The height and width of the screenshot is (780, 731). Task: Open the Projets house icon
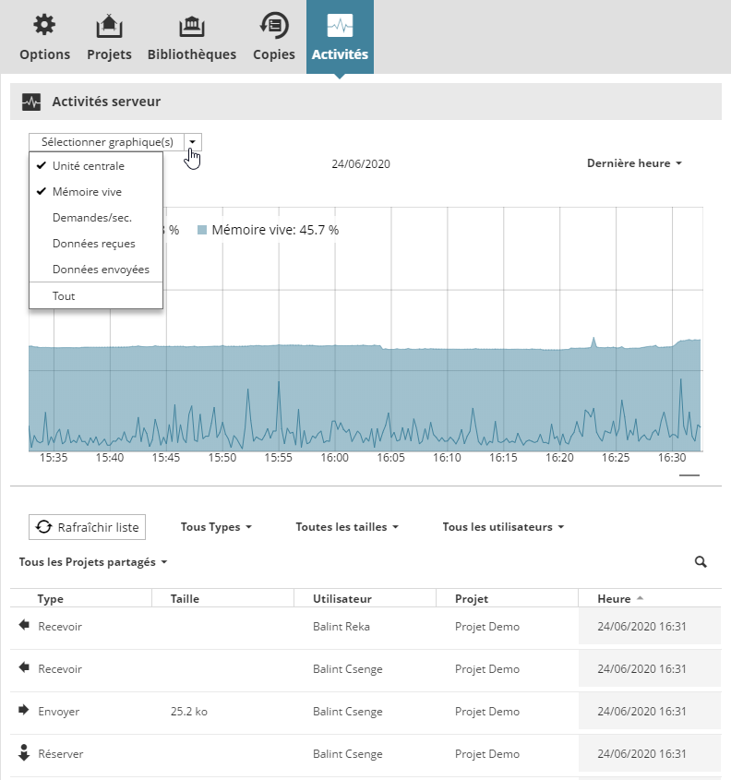pyautogui.click(x=109, y=25)
